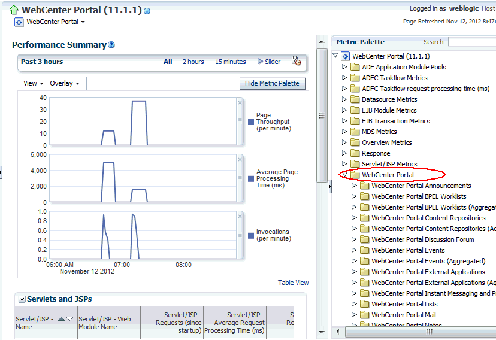The width and height of the screenshot is (496, 340).
Task: Click the Page Throughput legend color square
Action: click(251, 122)
